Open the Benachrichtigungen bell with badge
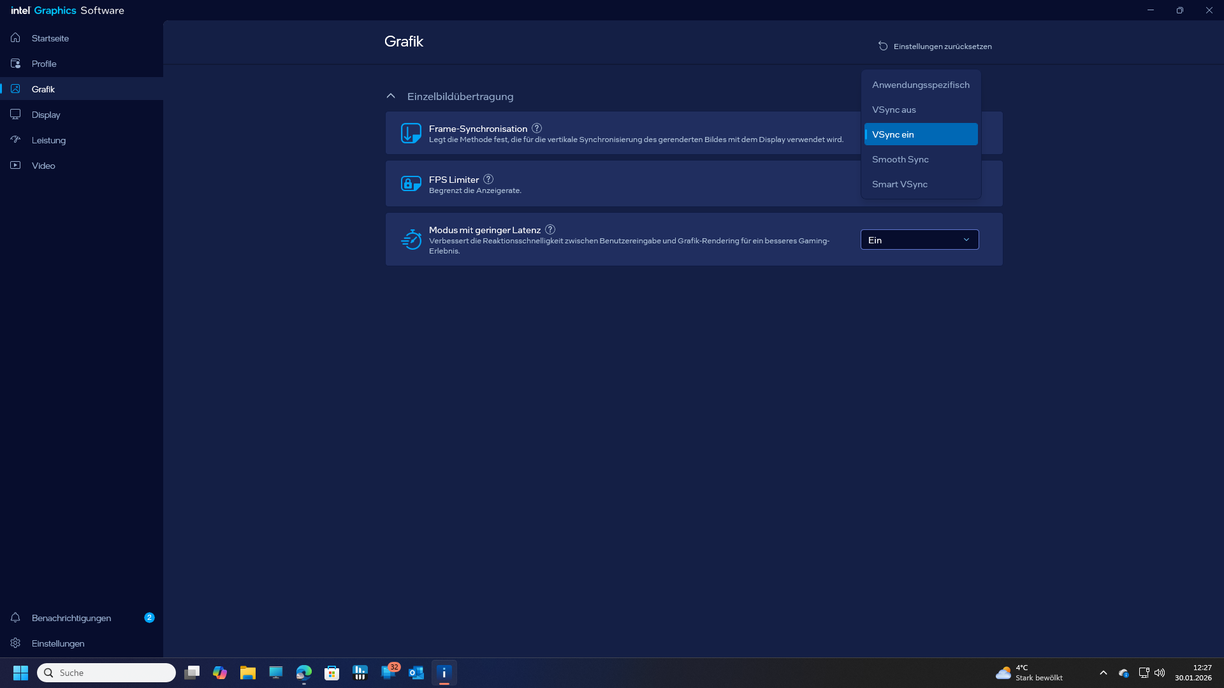The height and width of the screenshot is (688, 1224). point(15,617)
